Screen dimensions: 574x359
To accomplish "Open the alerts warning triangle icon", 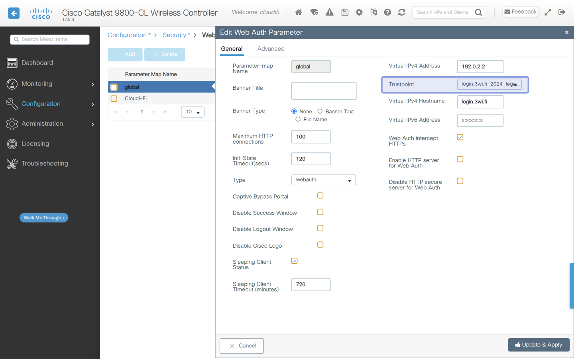I will click(329, 12).
